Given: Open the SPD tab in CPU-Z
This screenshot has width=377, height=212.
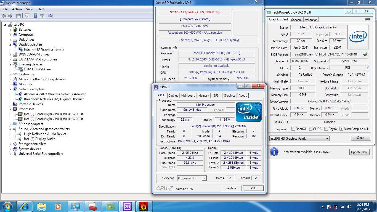Looking at the screenshot, I should [x=216, y=96].
